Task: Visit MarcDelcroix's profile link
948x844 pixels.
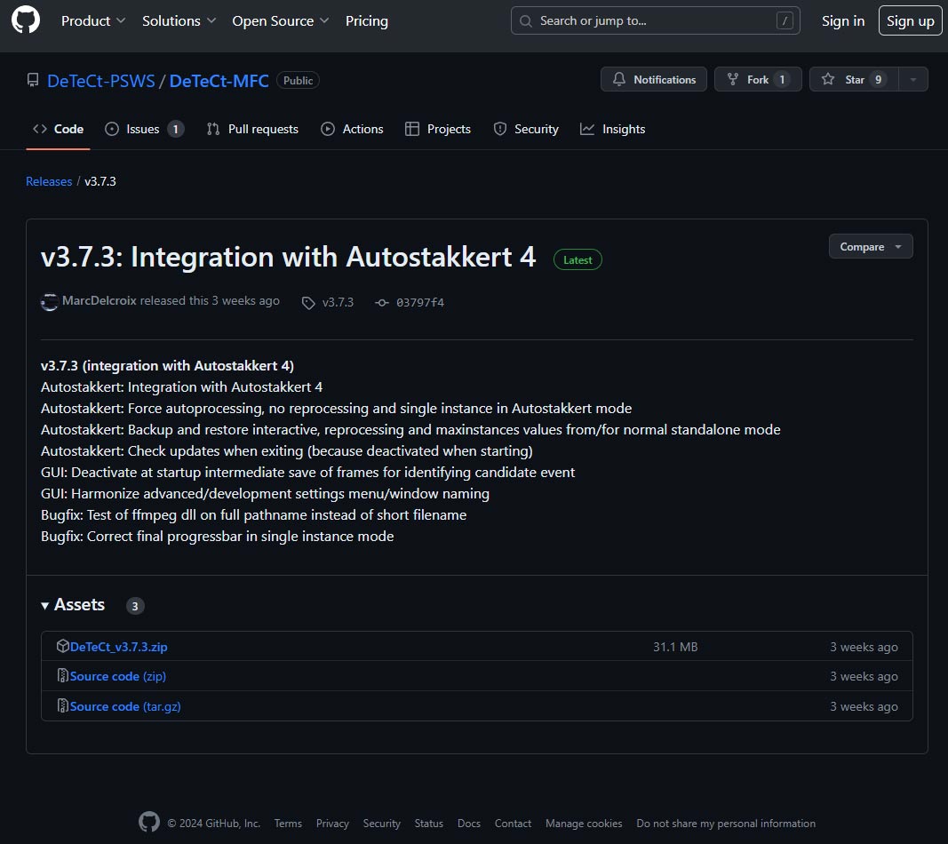Action: (100, 301)
